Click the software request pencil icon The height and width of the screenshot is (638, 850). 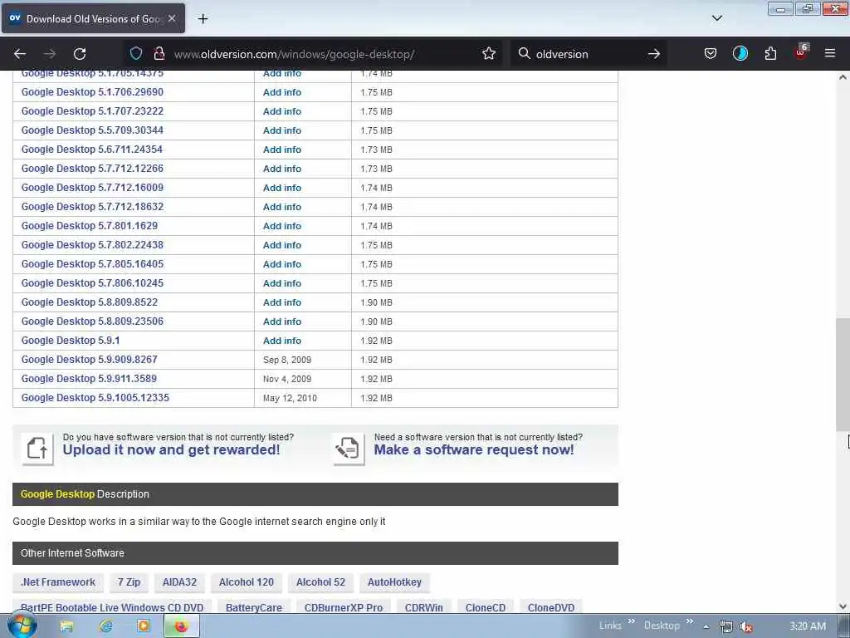349,449
